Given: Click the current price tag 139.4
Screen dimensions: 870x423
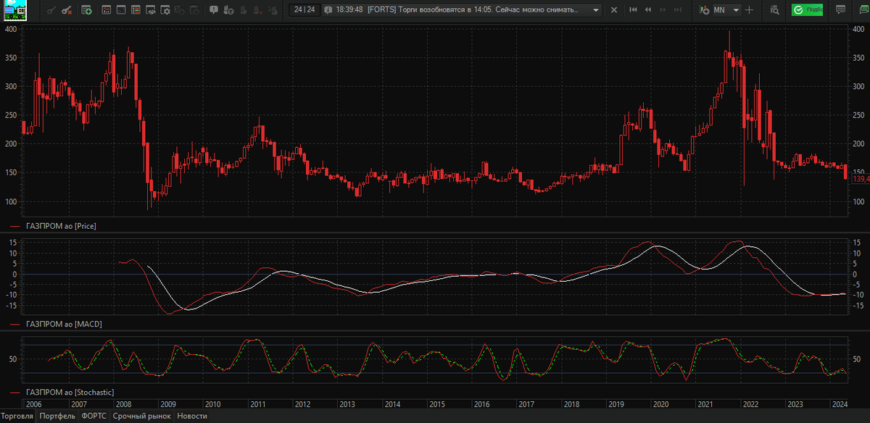Looking at the screenshot, I should click(x=861, y=179).
